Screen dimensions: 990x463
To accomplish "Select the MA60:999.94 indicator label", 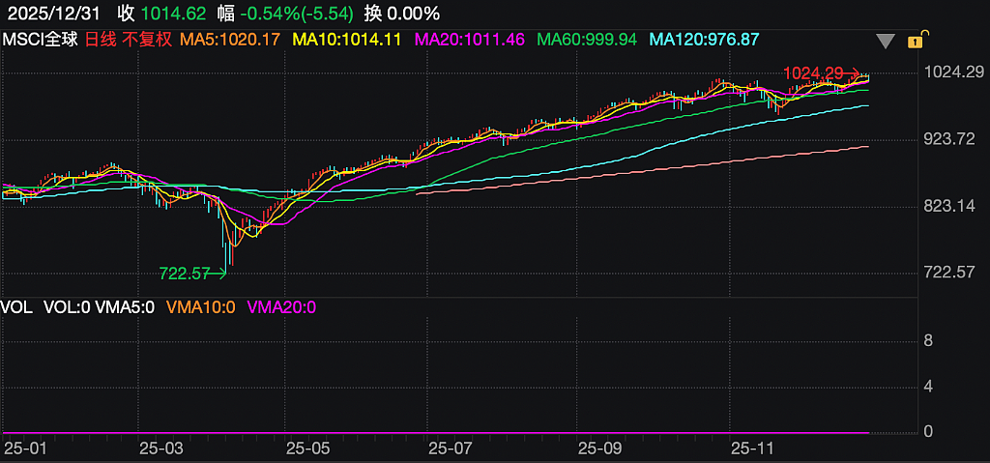I will click(587, 40).
